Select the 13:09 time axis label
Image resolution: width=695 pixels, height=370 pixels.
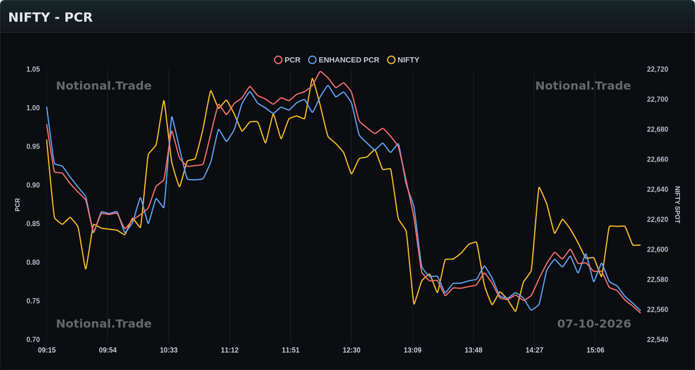pos(412,350)
